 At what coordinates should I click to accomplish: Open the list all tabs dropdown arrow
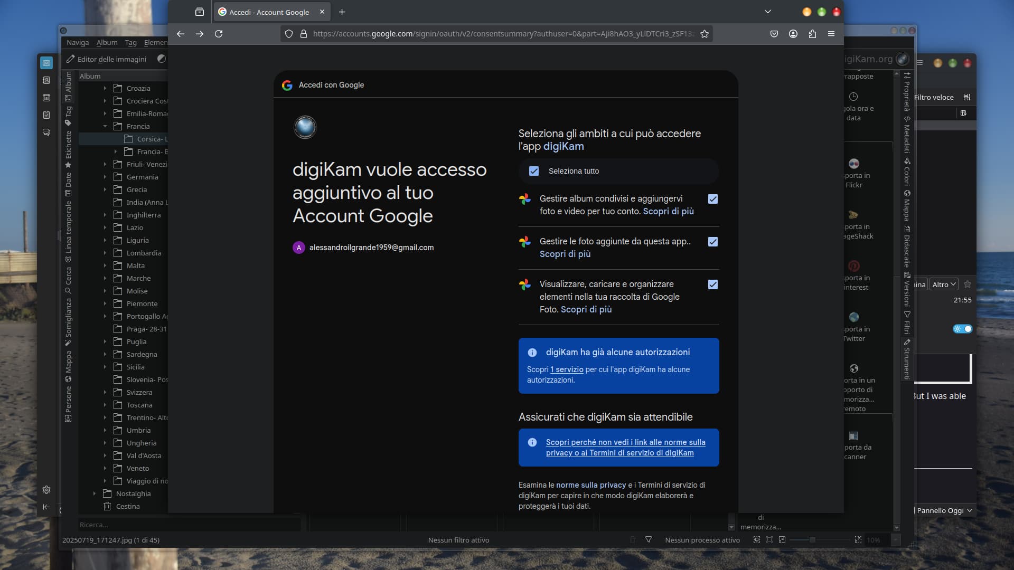coord(768,12)
